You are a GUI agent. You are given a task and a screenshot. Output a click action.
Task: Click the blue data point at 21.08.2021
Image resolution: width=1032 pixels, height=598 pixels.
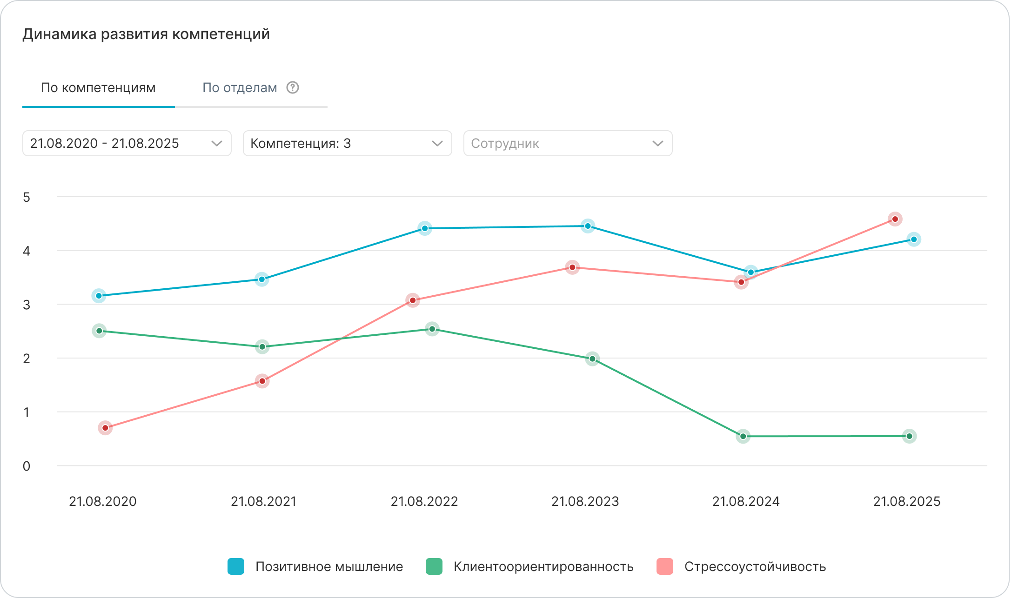[262, 279]
